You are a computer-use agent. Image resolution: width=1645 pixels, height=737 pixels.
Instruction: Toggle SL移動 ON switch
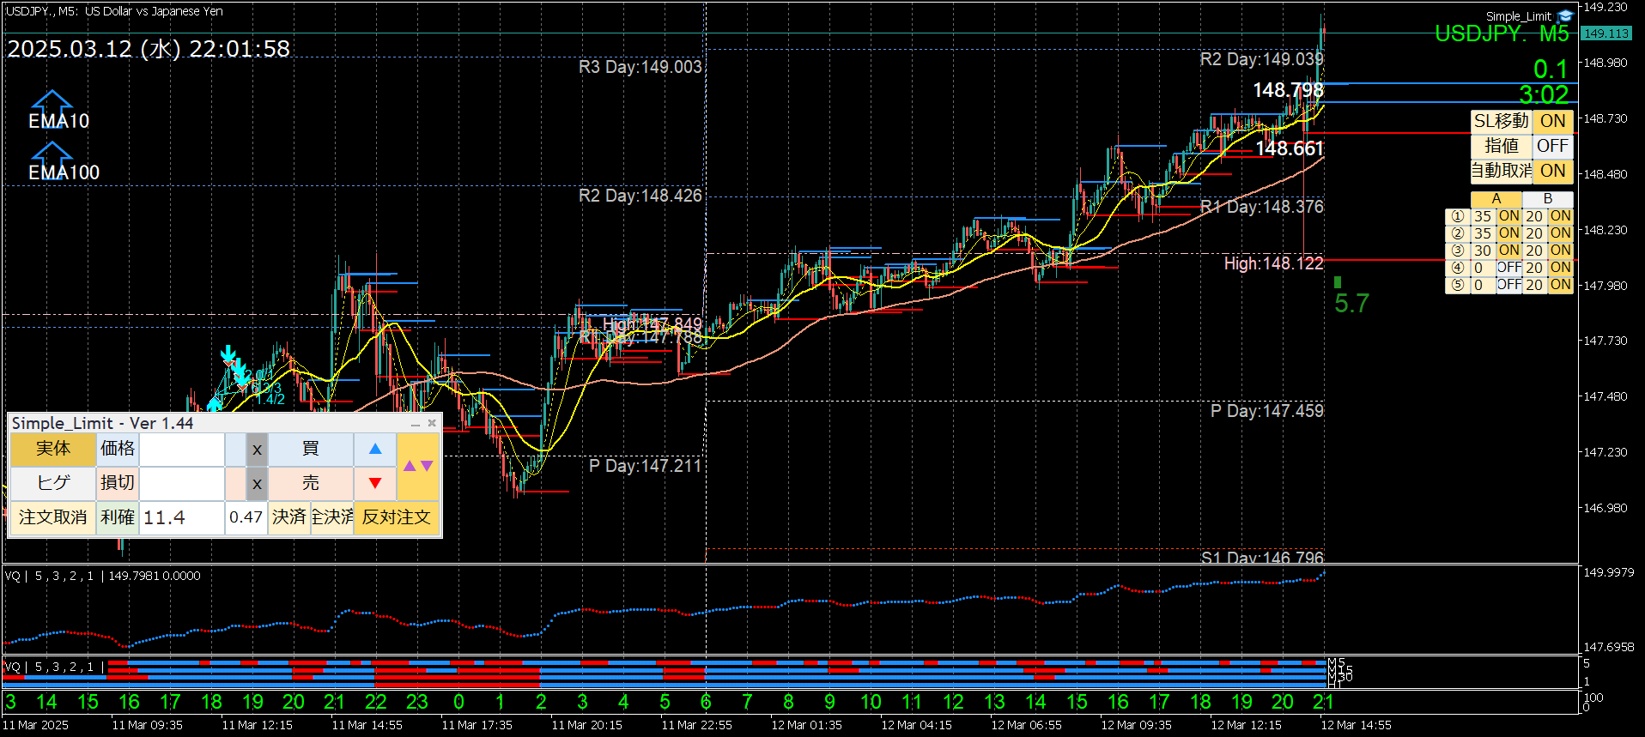coord(1552,121)
